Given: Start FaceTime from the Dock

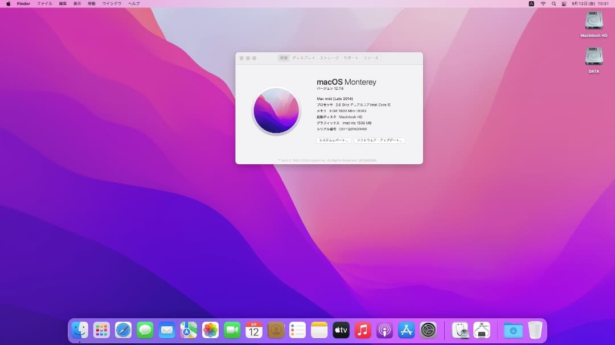Looking at the screenshot, I should coord(231,330).
